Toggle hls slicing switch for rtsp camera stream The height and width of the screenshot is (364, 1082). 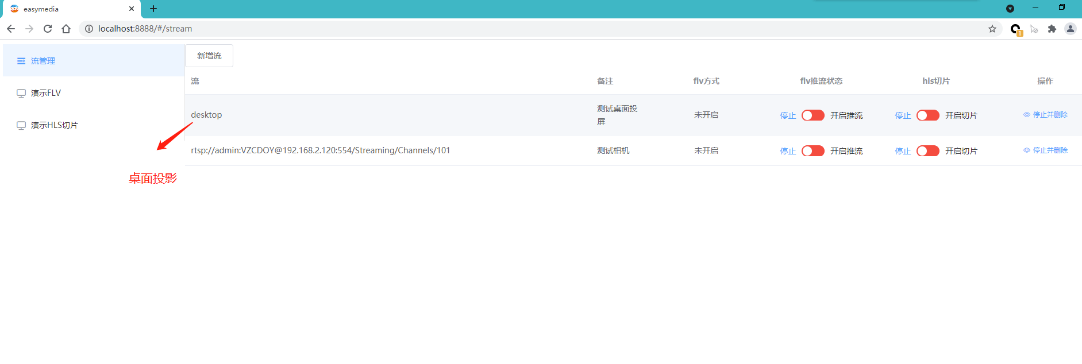927,151
